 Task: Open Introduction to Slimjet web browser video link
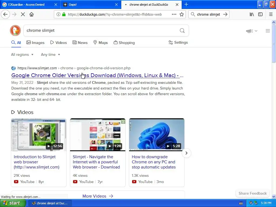(36, 162)
